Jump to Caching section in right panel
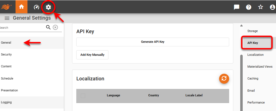This screenshot has width=276, height=111. [253, 78]
